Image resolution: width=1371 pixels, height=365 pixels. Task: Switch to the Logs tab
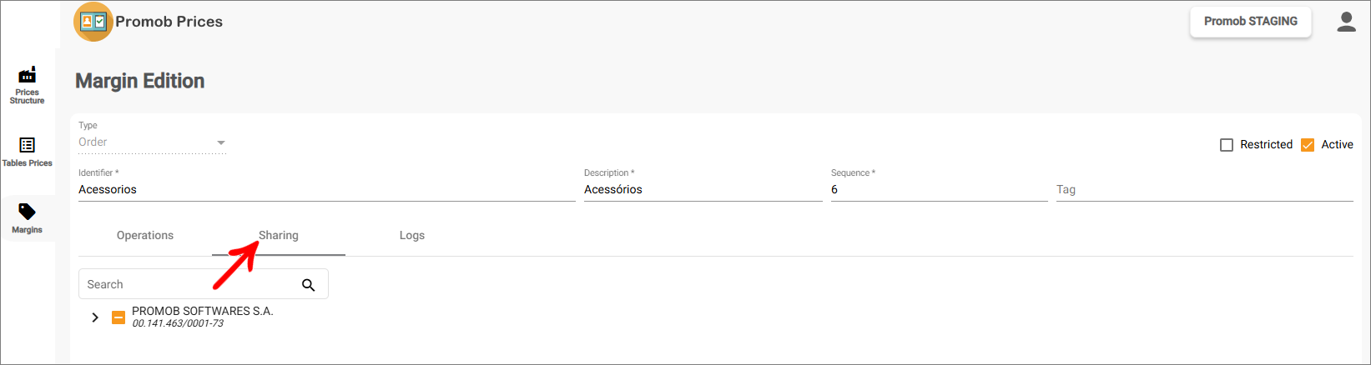(412, 236)
